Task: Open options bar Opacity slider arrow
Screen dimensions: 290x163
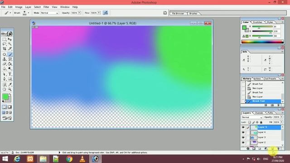Action: 79,13
